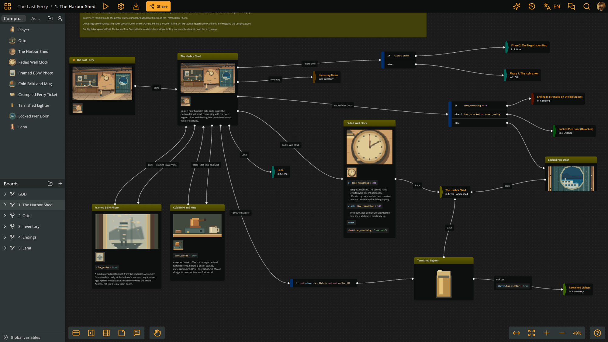Image resolution: width=608 pixels, height=342 pixels.
Task: Click the Share button
Action: pyautogui.click(x=158, y=6)
